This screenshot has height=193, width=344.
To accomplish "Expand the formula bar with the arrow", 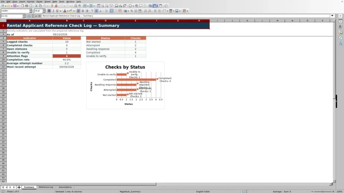I will 332,16.
